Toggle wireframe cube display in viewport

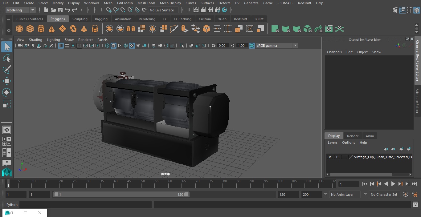point(107,46)
